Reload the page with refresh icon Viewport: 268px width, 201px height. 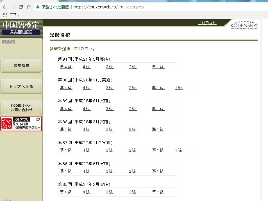click(x=21, y=7)
